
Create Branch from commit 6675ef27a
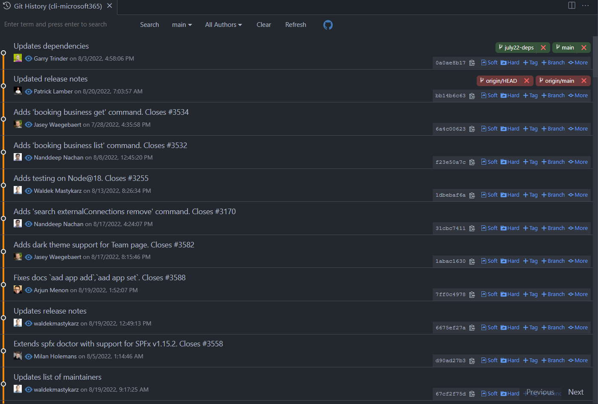[553, 328]
